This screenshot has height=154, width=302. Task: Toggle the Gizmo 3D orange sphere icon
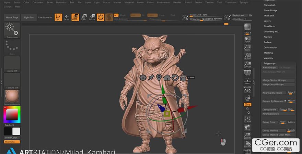coord(101,17)
